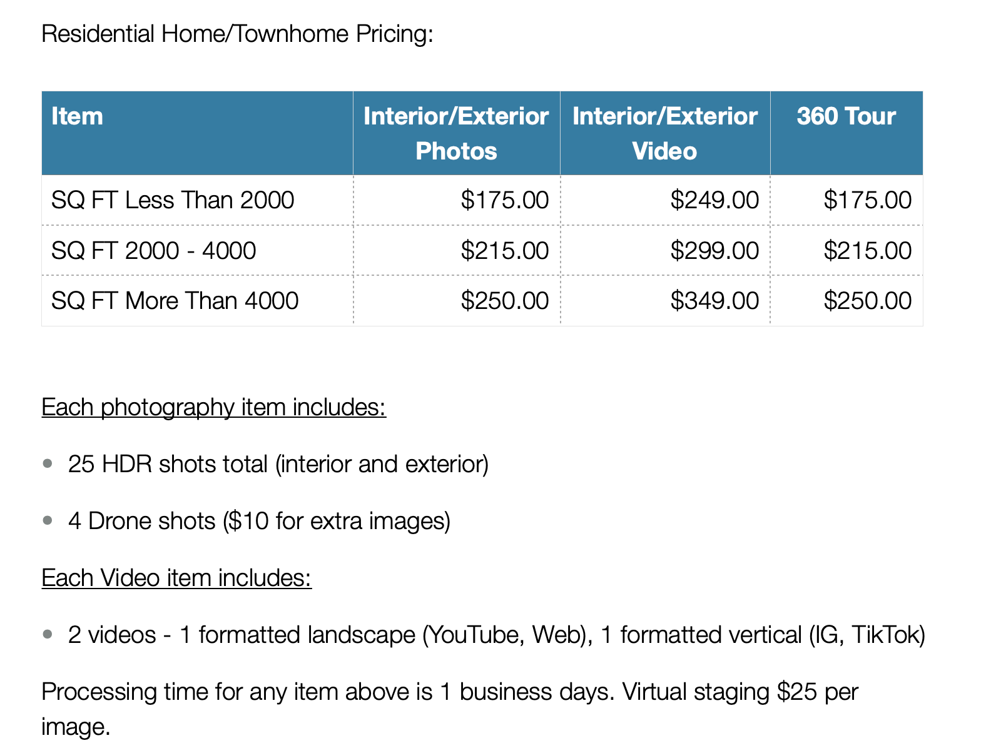Click the "4 Drone shots" bullet line
This screenshot has height=753, width=986.
coord(259,521)
